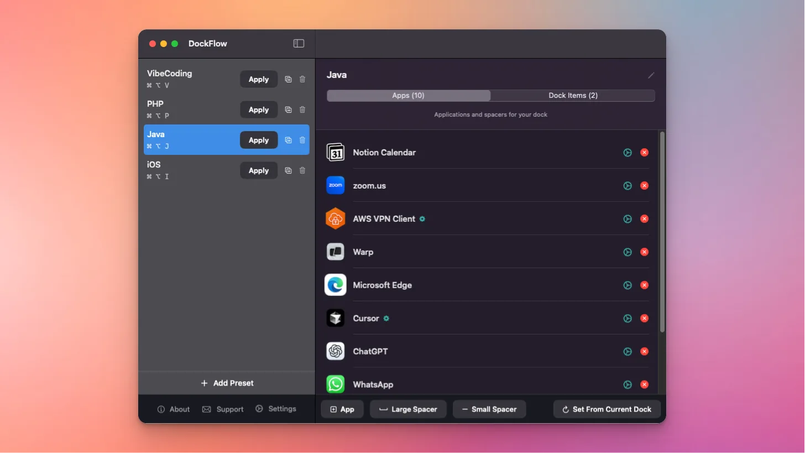Remove Notion Calendar from the list
Viewport: 805px width, 453px height.
(x=644, y=153)
